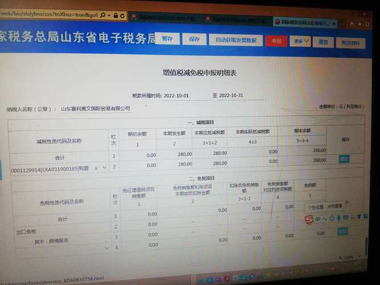Click the title 增值税减免税申报明细表

tap(199, 73)
